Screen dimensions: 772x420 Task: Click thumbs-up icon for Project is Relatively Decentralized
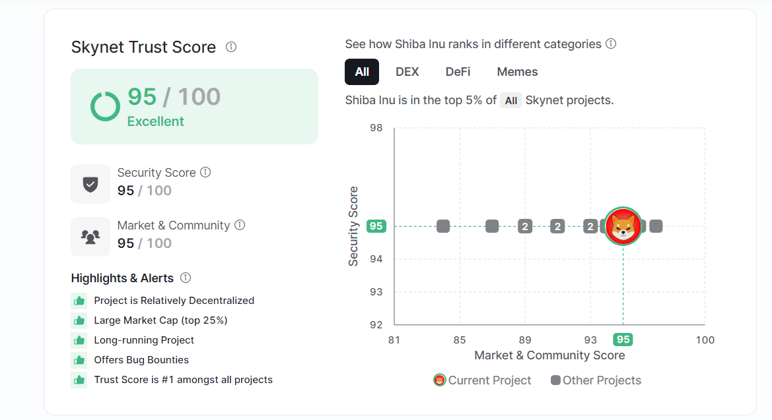(79, 301)
